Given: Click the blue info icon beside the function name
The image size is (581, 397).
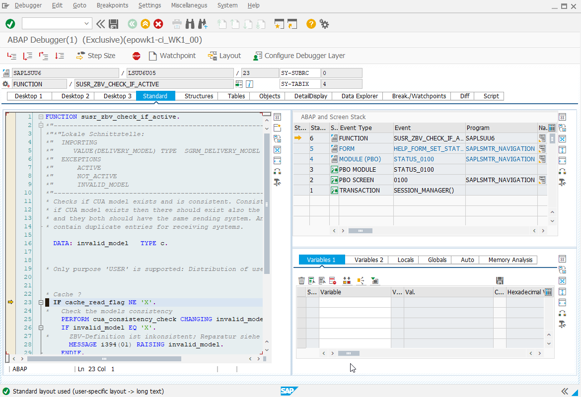Looking at the screenshot, I should tap(250, 84).
